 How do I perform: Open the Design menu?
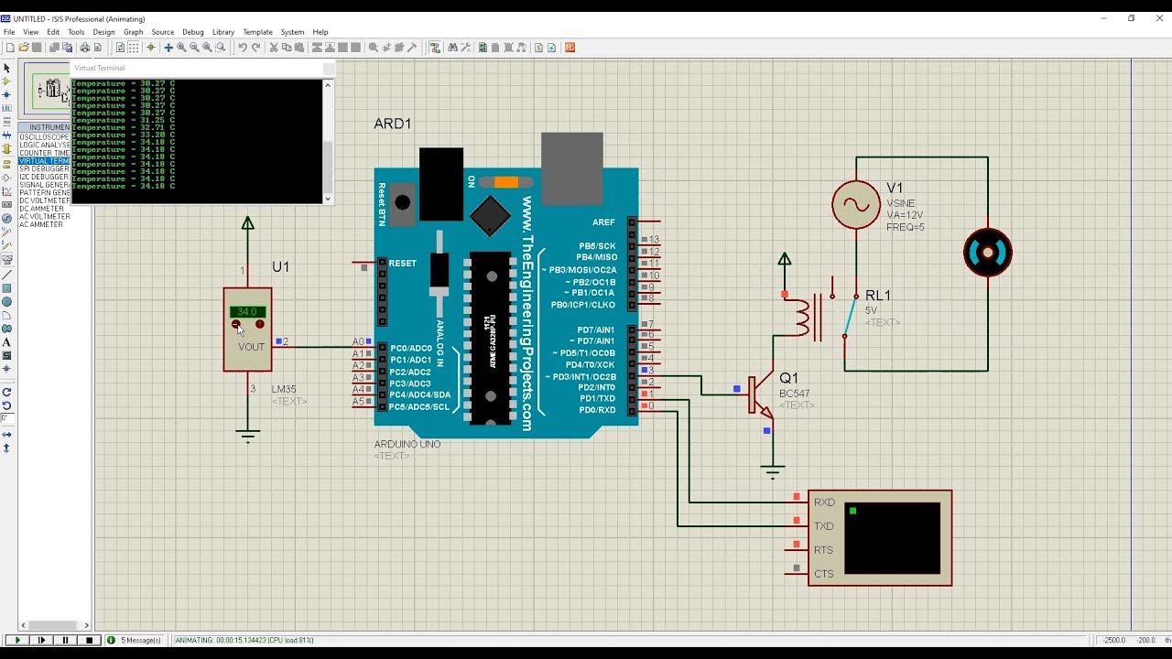tap(104, 32)
